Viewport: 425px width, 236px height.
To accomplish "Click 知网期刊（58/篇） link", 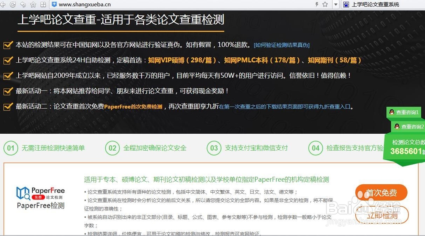I will pyautogui.click(x=334, y=60).
